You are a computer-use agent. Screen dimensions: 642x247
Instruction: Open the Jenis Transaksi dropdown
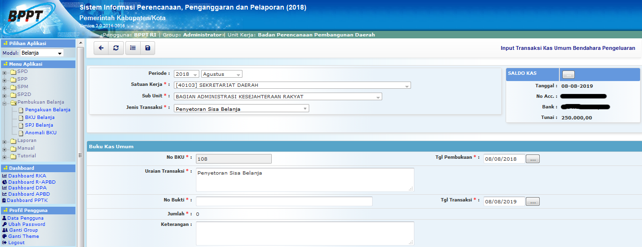coord(242,109)
